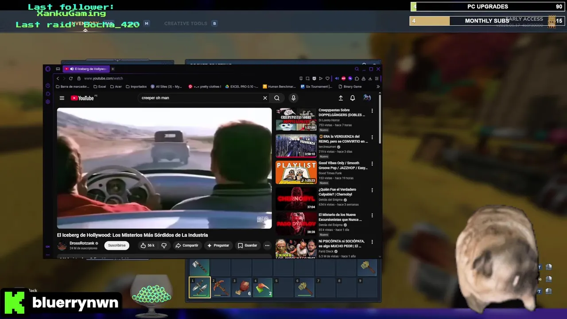This screenshot has height=319, width=567.
Task: Start voice search with the microphone
Action: 293,98
